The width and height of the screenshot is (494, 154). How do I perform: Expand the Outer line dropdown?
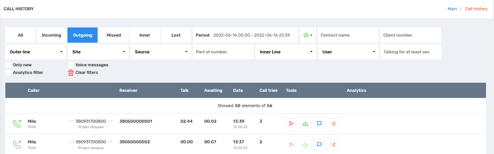click(36, 52)
